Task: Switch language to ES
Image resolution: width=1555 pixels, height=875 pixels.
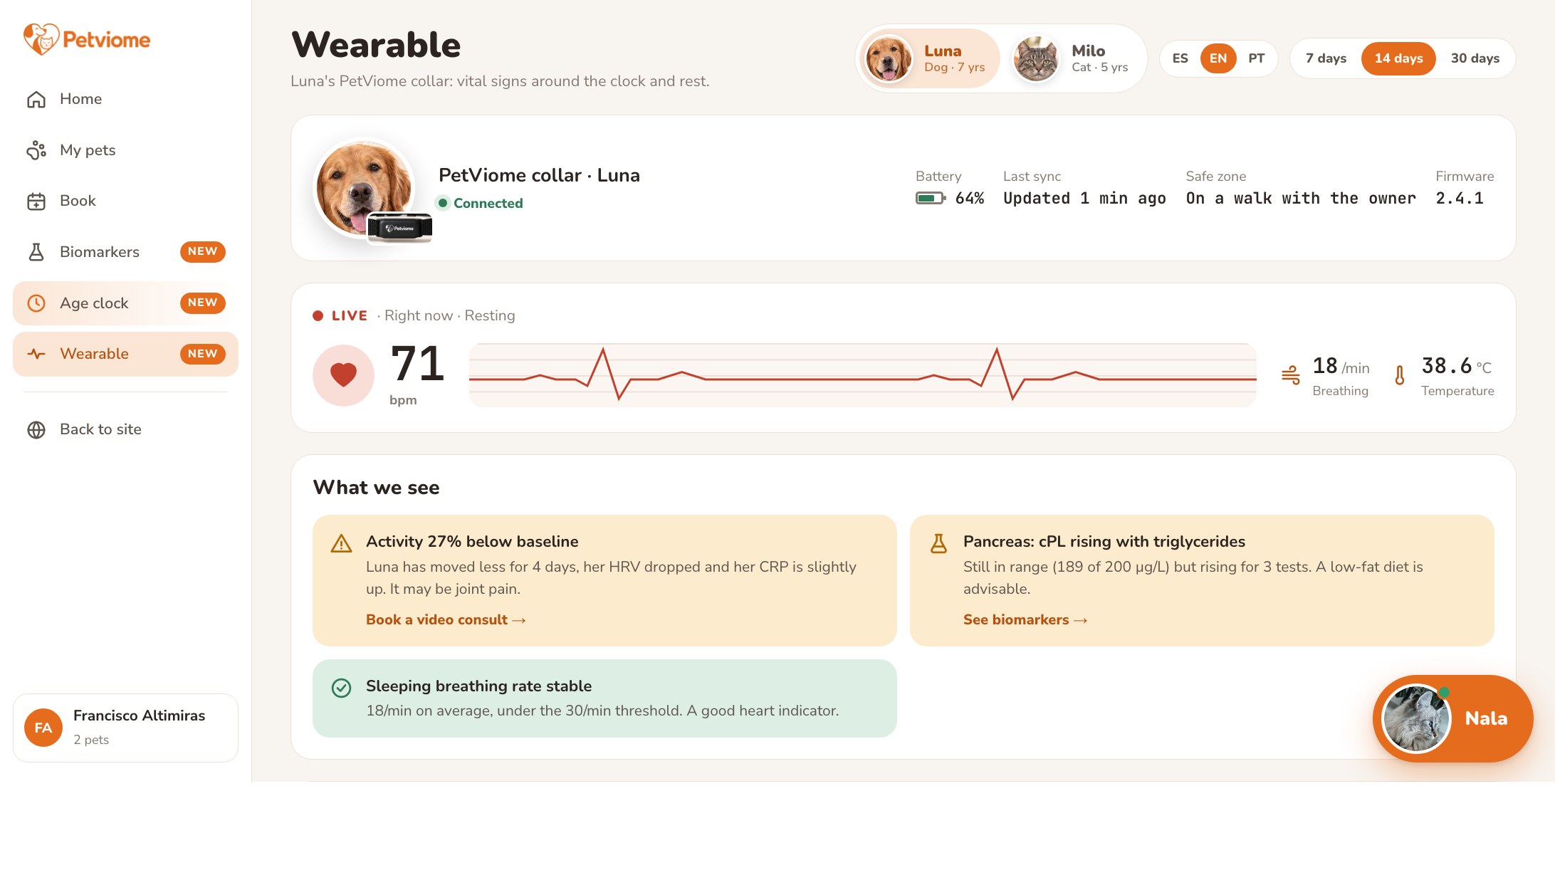Action: (x=1180, y=58)
